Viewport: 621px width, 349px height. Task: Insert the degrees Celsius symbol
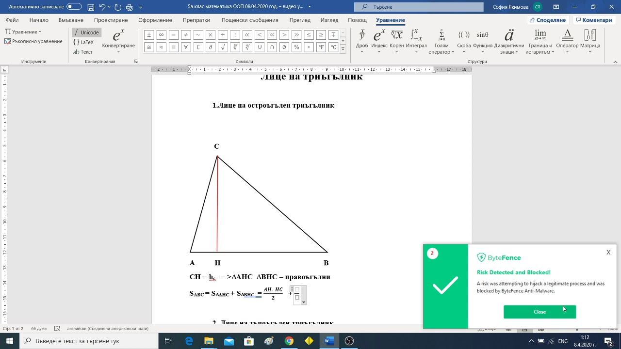coord(333,47)
